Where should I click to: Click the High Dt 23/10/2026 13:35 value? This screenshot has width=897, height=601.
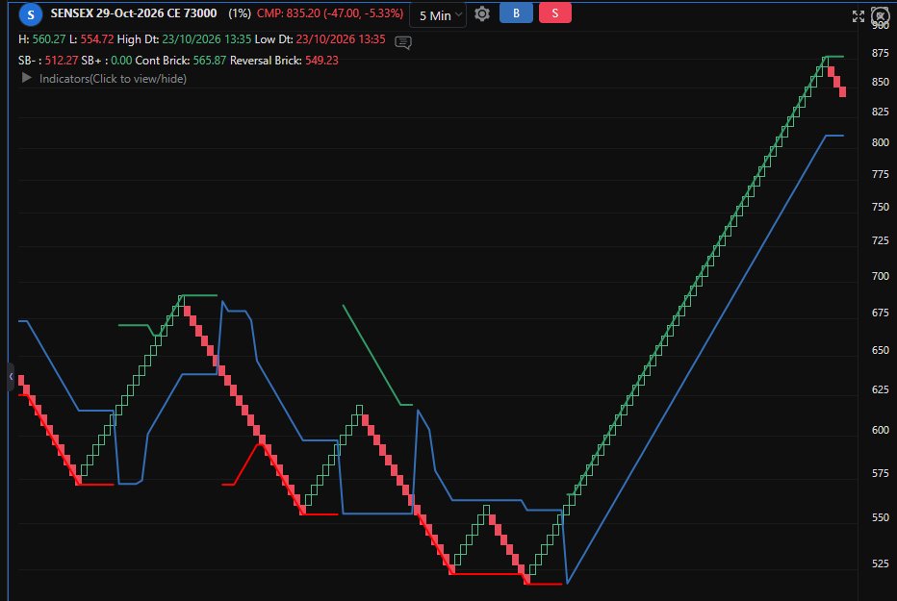207,39
